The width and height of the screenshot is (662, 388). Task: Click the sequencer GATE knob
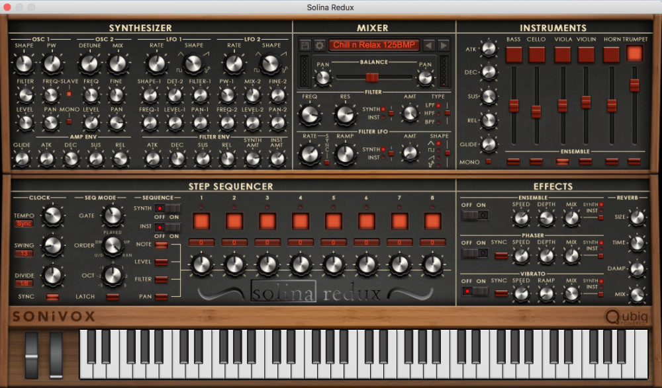[113, 215]
